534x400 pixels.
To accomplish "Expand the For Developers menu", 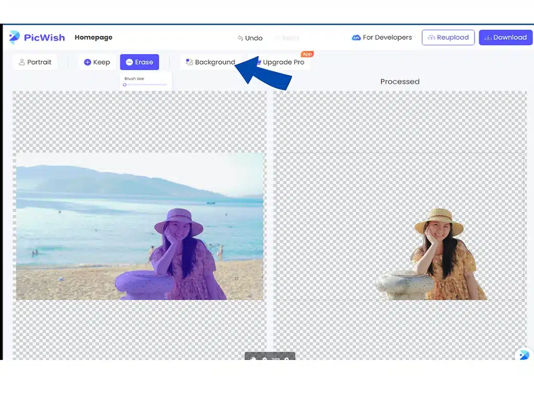I will (382, 37).
